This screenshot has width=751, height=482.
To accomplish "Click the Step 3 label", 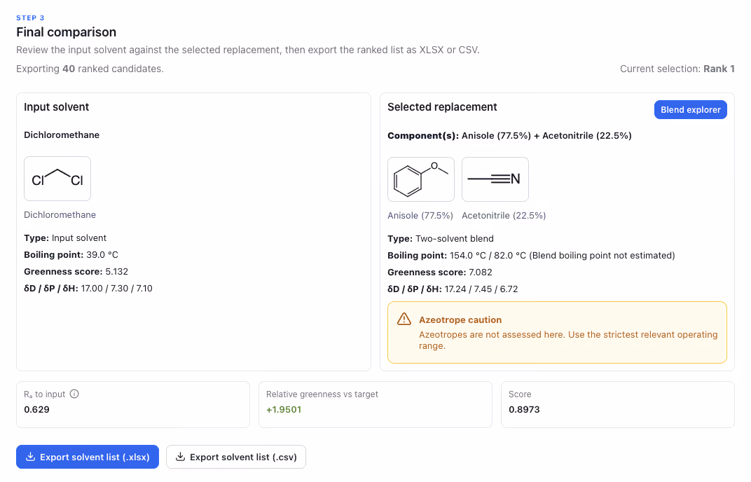I will 30,18.
